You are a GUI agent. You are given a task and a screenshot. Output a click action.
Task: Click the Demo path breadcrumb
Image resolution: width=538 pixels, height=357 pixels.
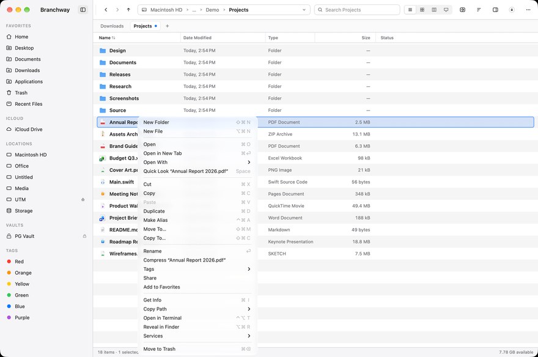click(212, 10)
